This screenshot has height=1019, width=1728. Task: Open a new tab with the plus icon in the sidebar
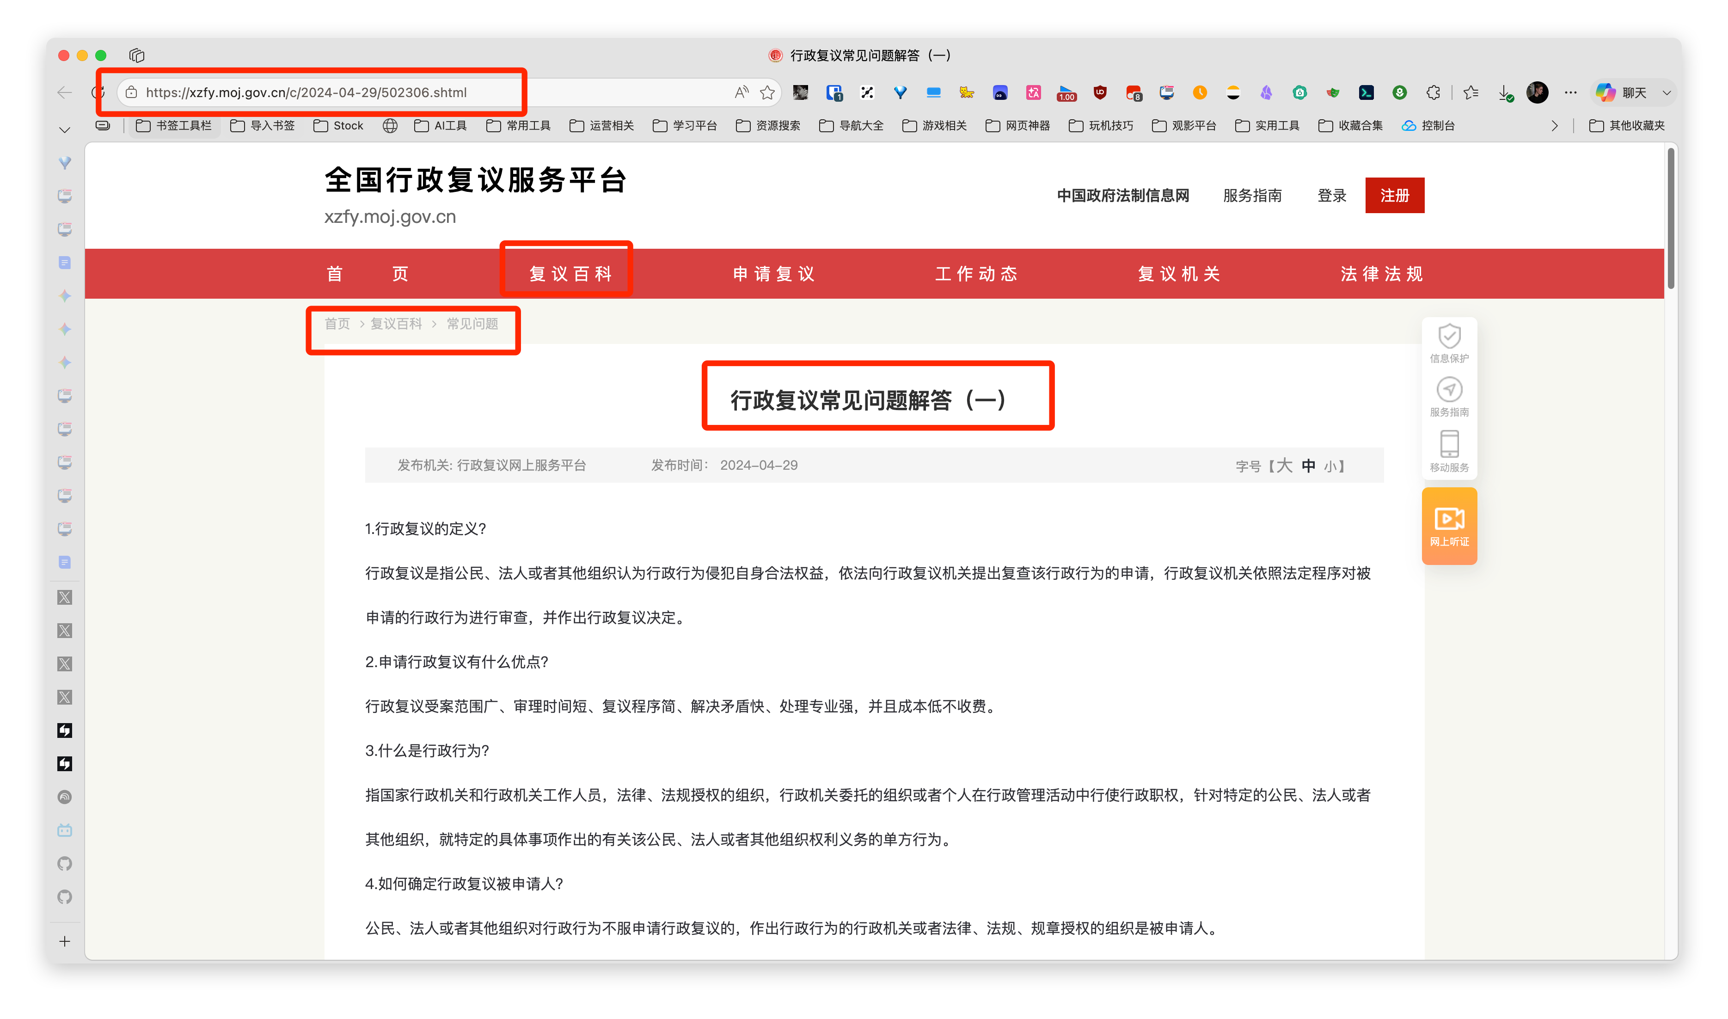[x=65, y=941]
